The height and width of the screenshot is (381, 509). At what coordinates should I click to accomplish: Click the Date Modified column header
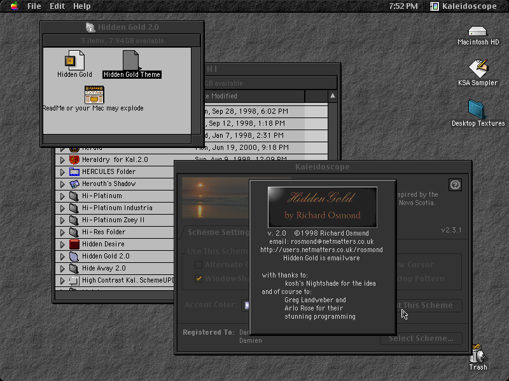[253, 96]
